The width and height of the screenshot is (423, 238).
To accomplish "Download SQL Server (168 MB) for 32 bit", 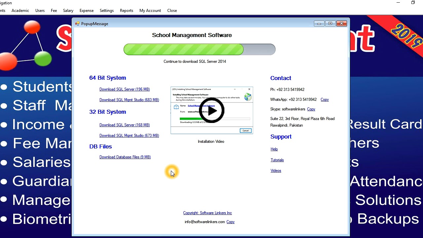I will click(x=125, y=125).
